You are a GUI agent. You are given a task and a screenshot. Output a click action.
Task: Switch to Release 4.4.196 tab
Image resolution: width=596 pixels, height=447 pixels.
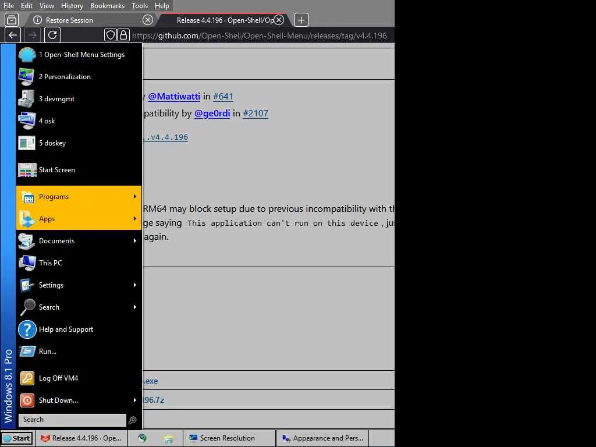[x=224, y=20]
